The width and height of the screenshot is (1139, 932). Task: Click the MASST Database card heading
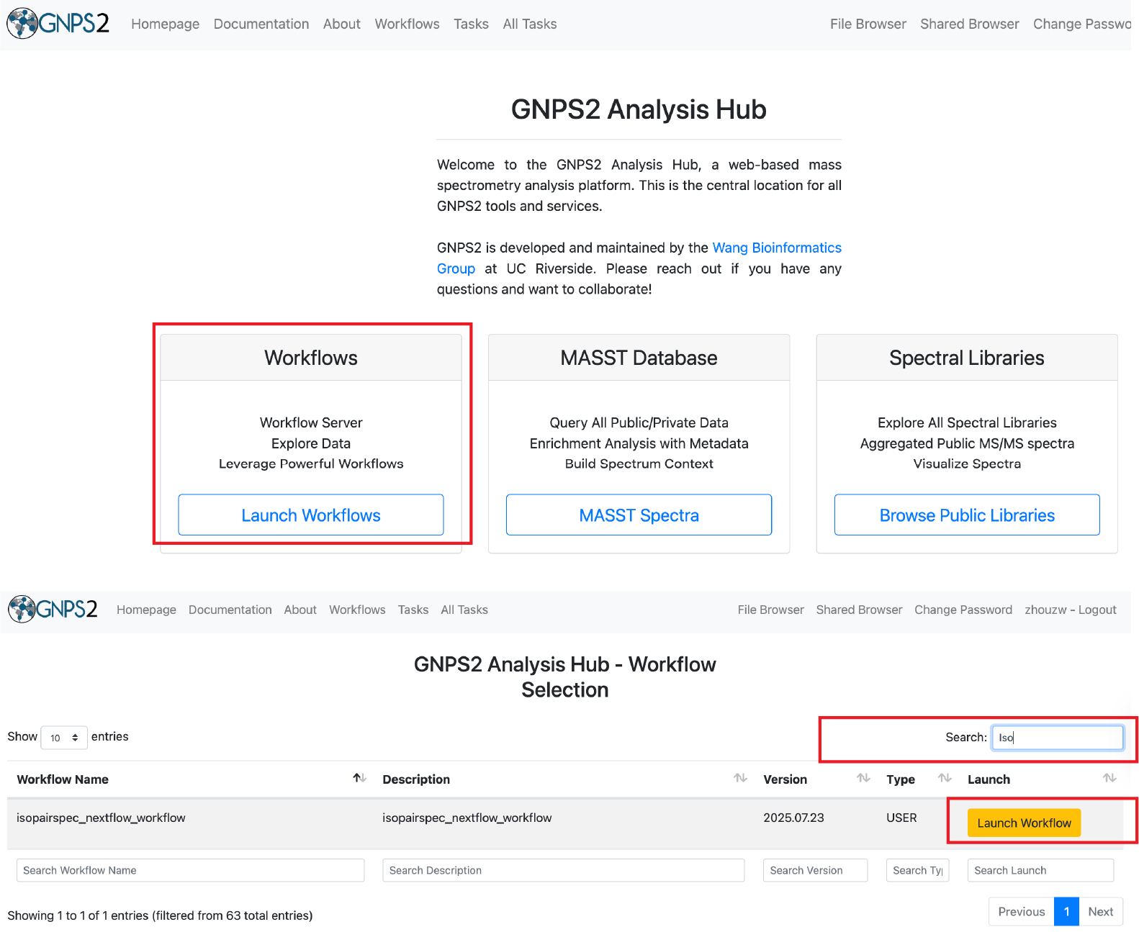pos(639,358)
